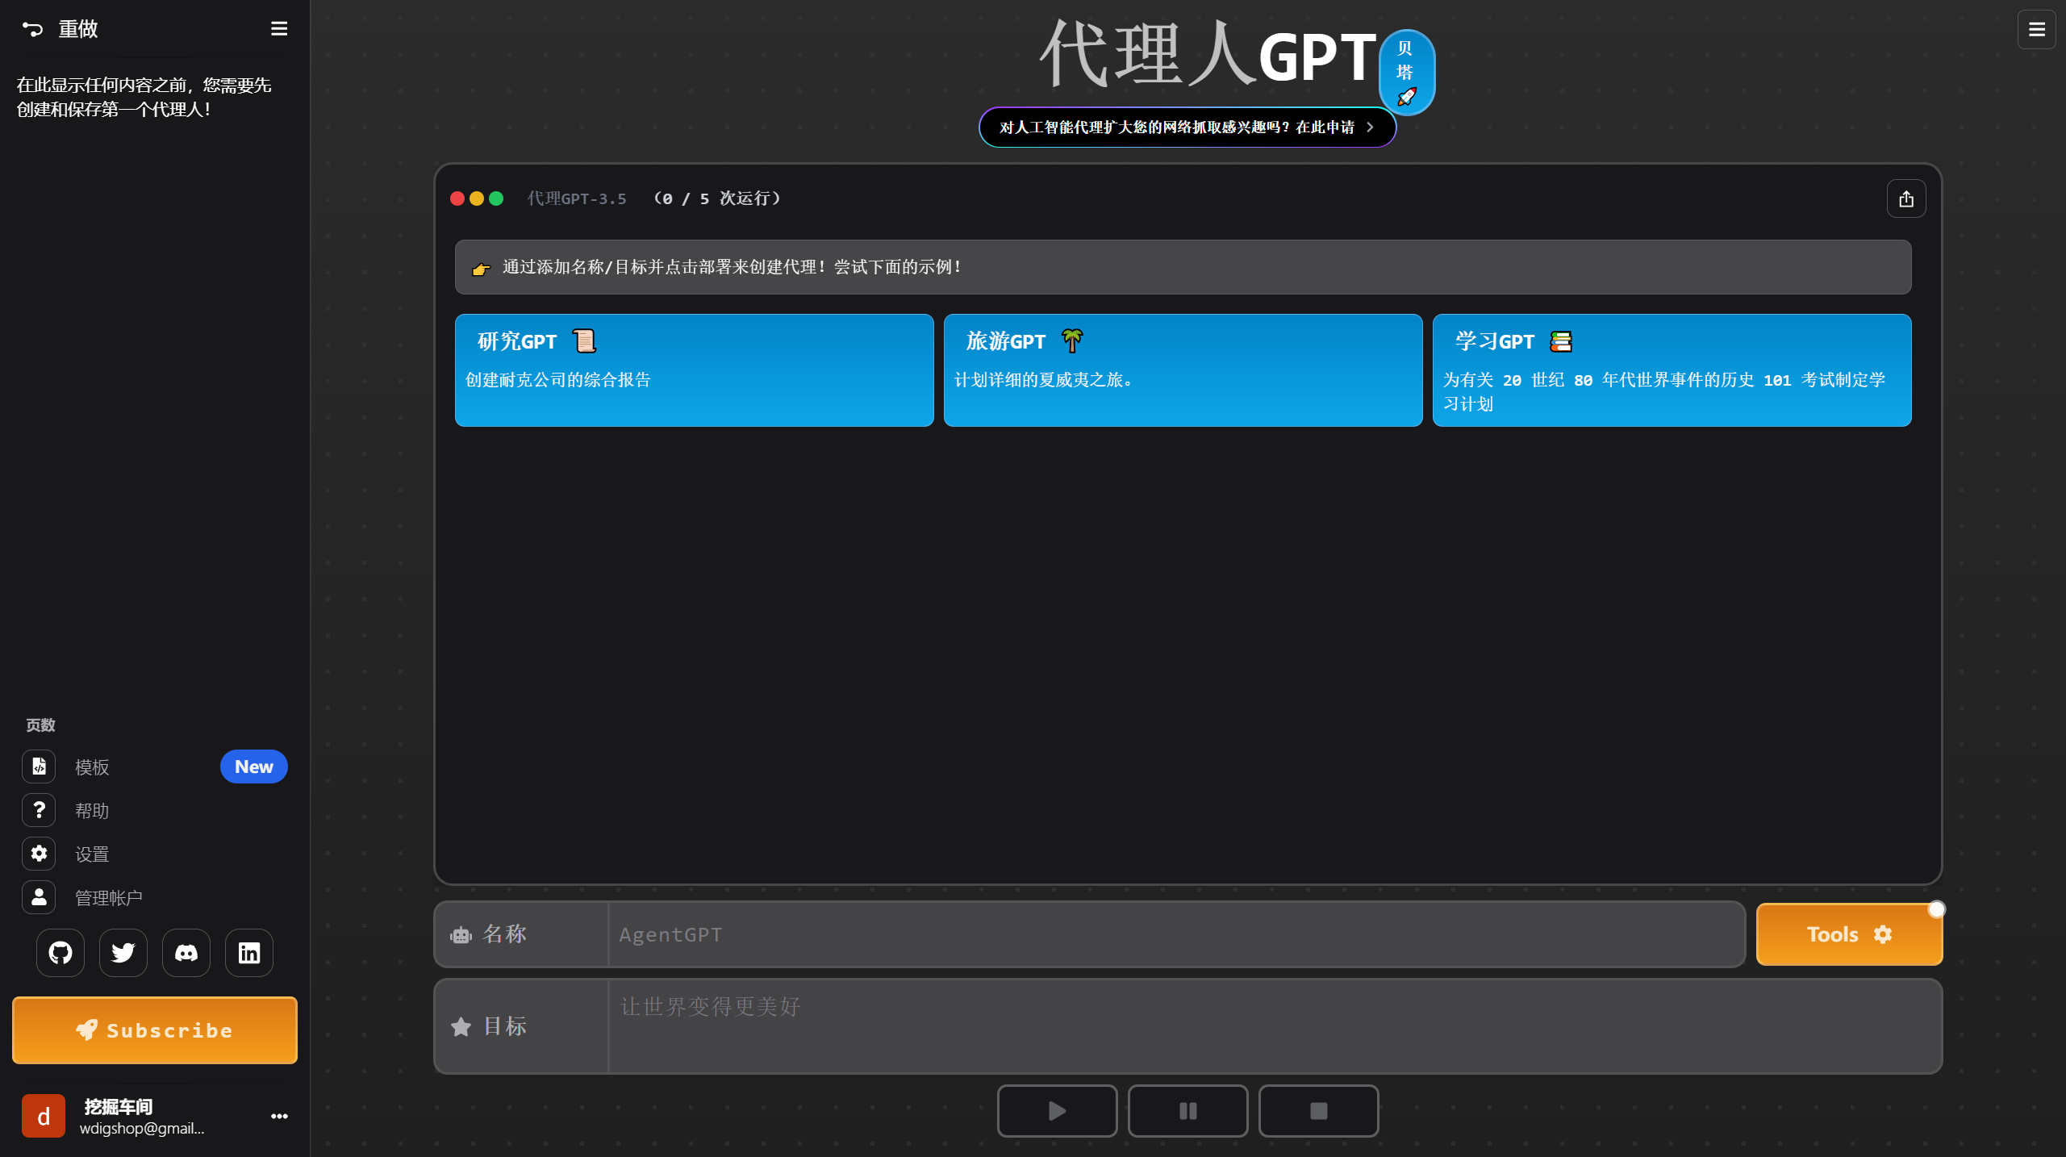Click the 设置 gear icon
2066x1157 pixels.
(x=38, y=854)
